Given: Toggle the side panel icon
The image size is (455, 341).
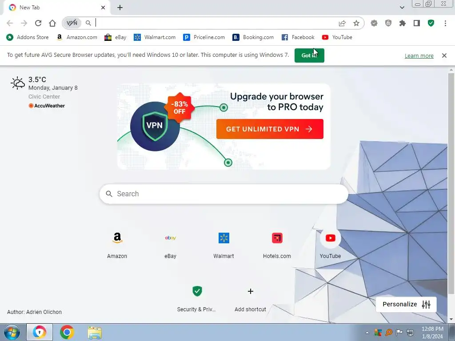Looking at the screenshot, I should (x=417, y=23).
